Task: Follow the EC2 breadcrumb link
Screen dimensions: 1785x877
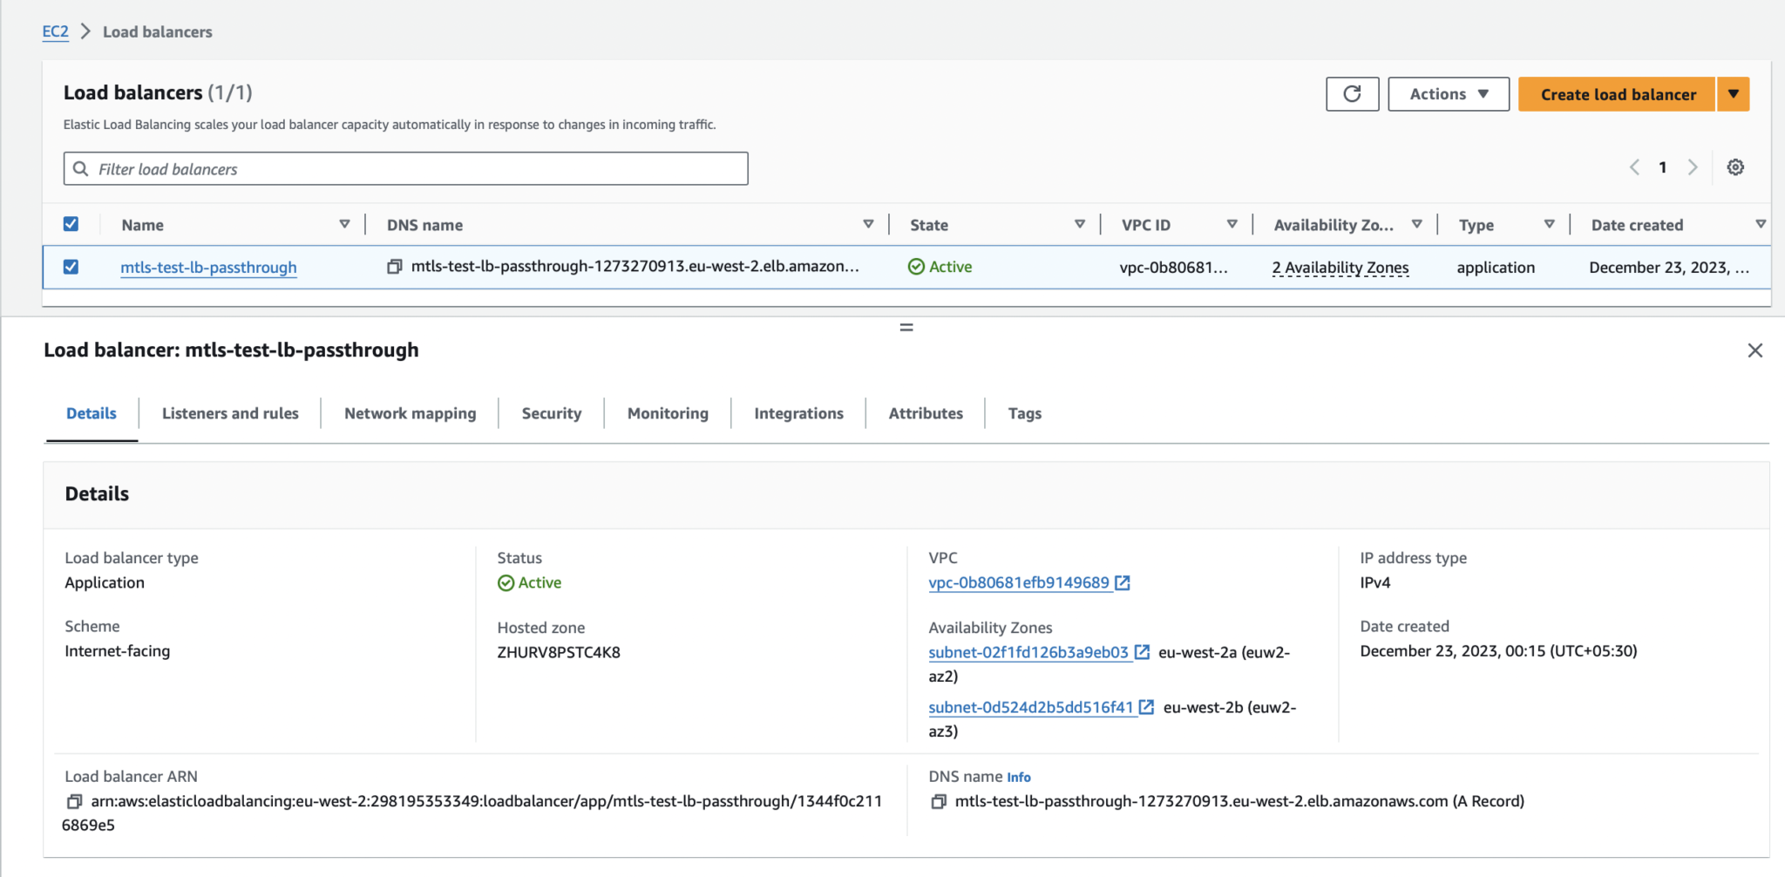Action: tap(55, 31)
